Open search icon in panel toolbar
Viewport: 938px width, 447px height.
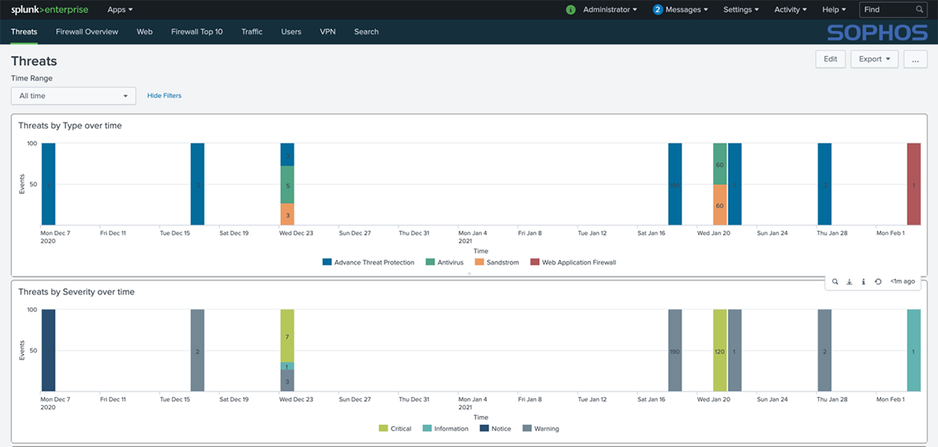pos(835,282)
